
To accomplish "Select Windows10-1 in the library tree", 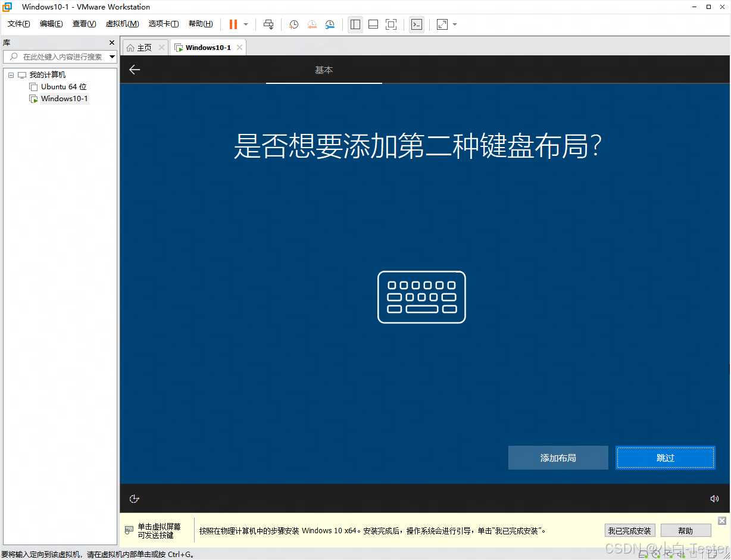I will (64, 99).
